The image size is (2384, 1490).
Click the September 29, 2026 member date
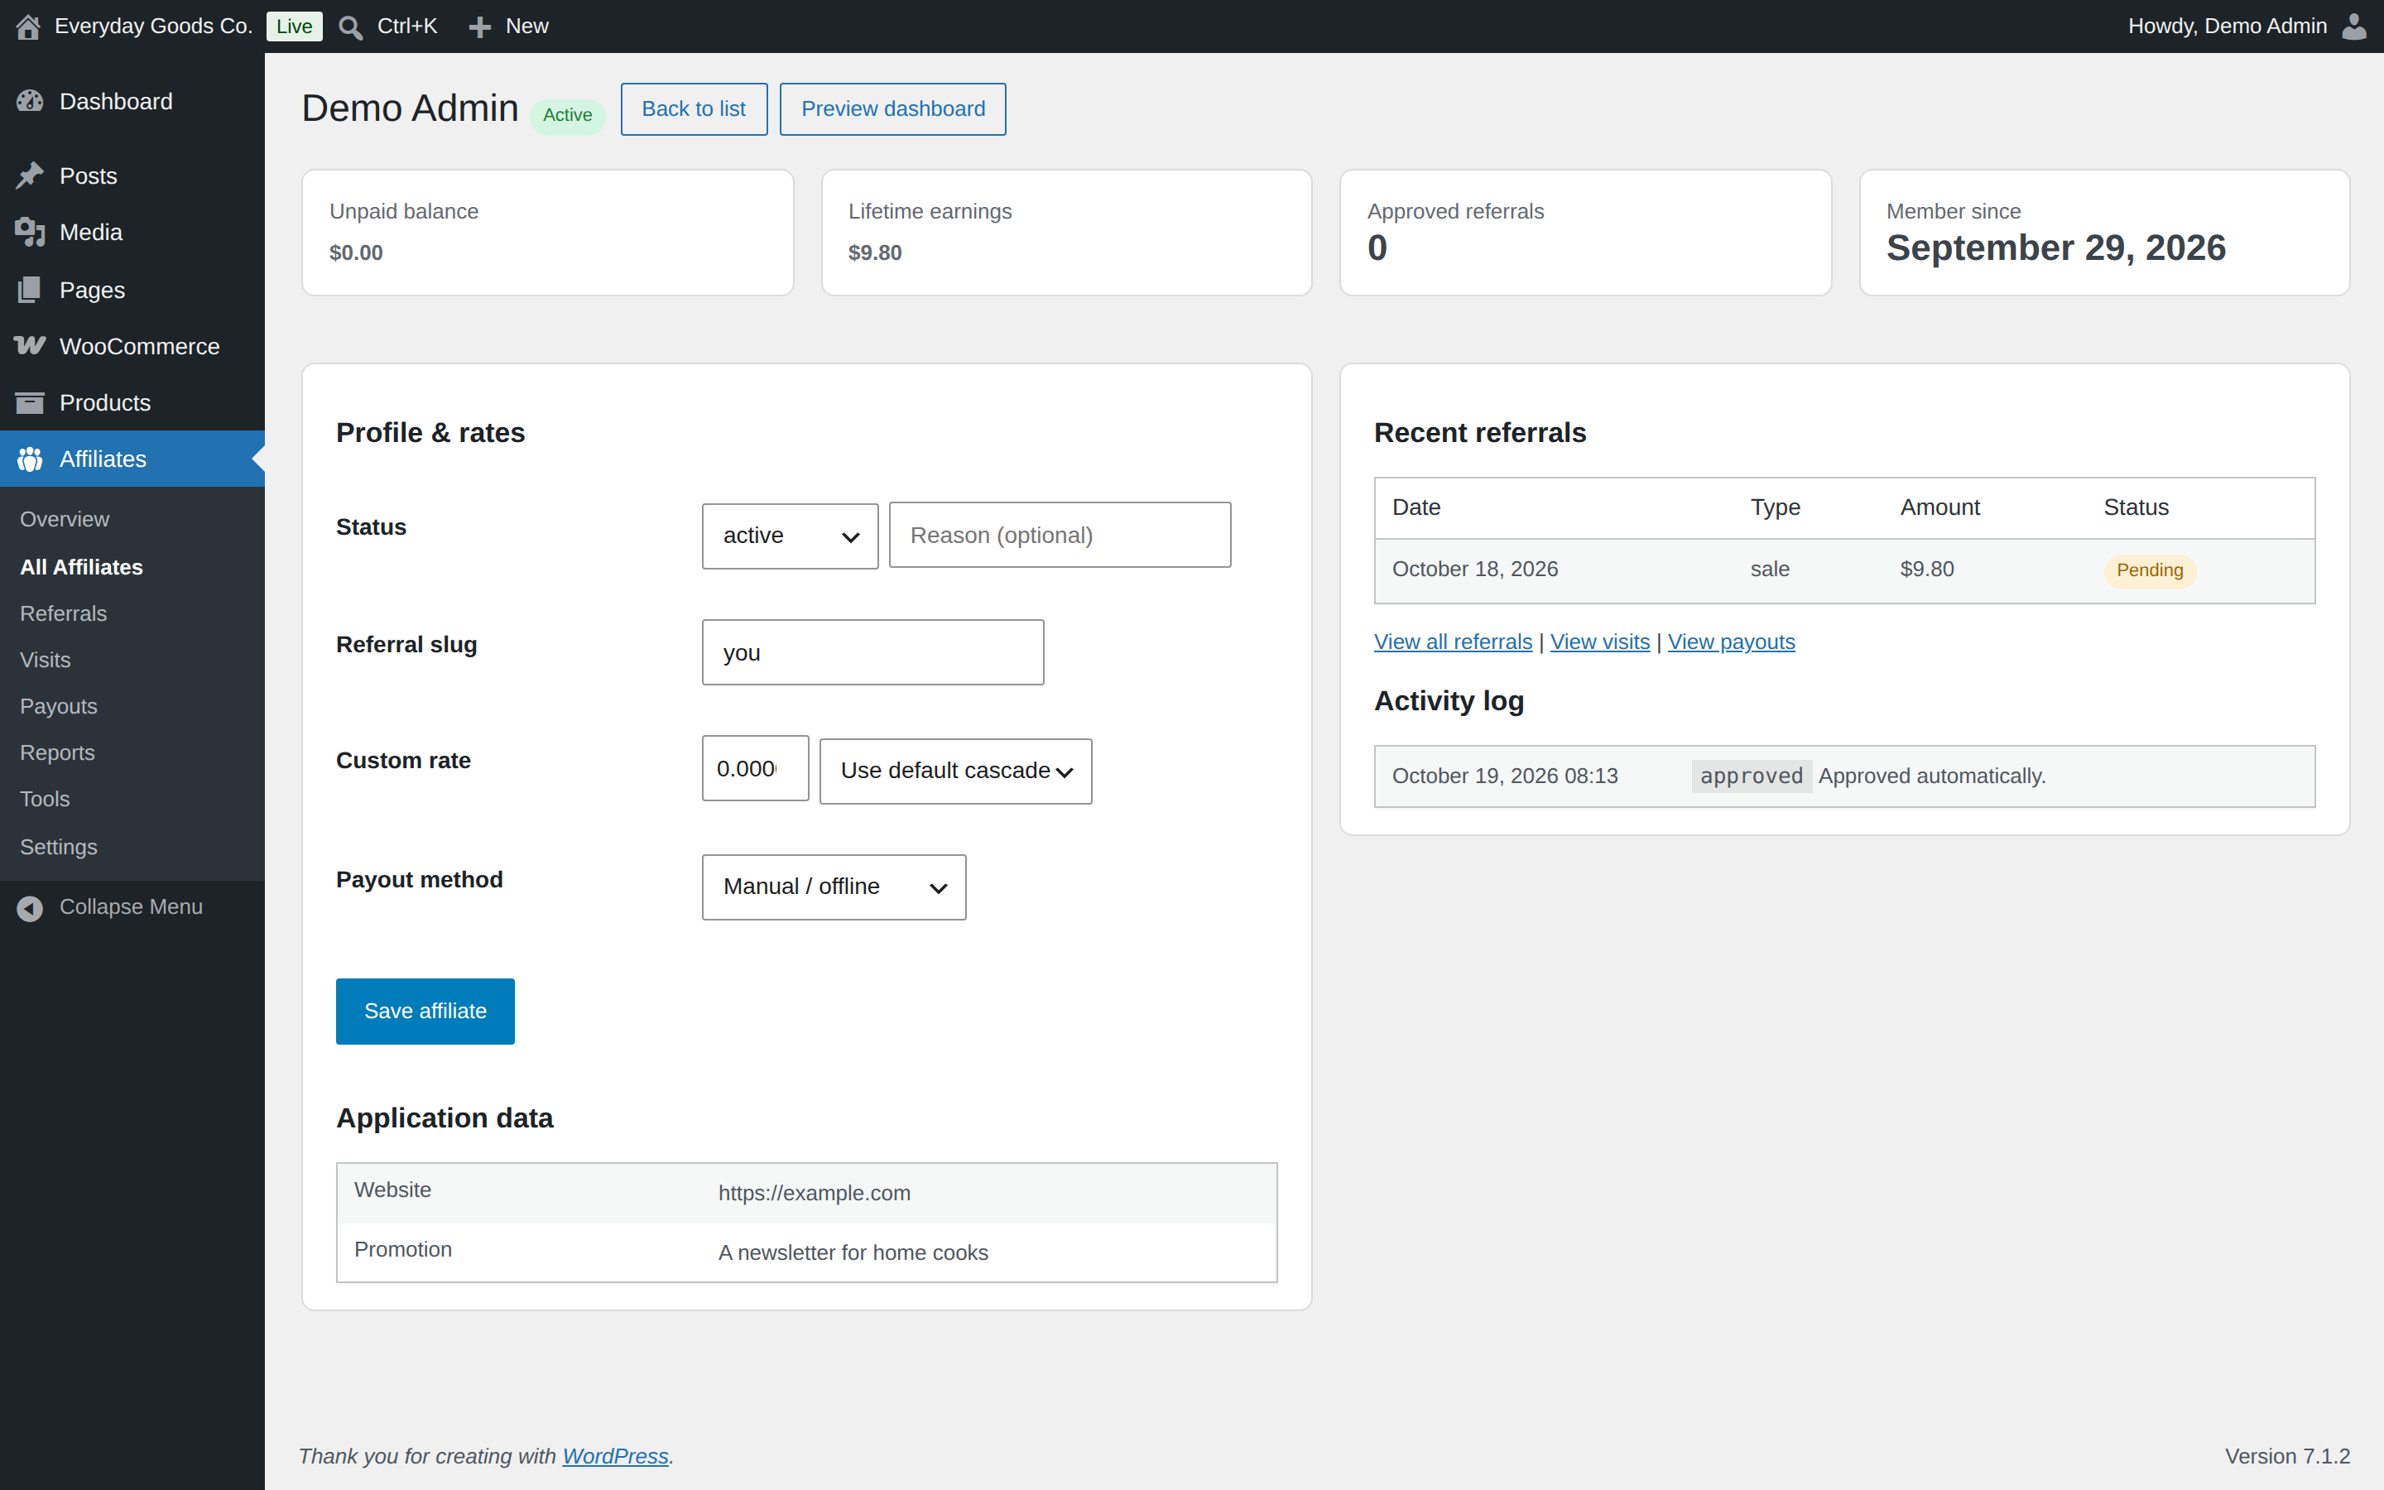[2056, 248]
